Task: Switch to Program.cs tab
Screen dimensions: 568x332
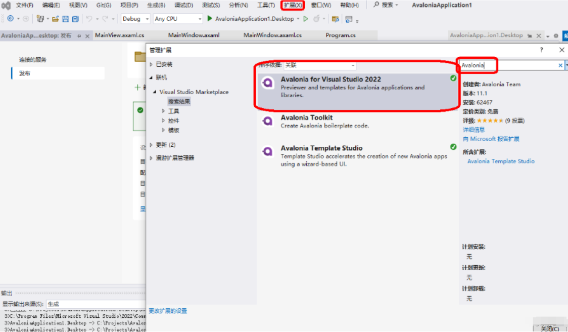Action: (341, 35)
